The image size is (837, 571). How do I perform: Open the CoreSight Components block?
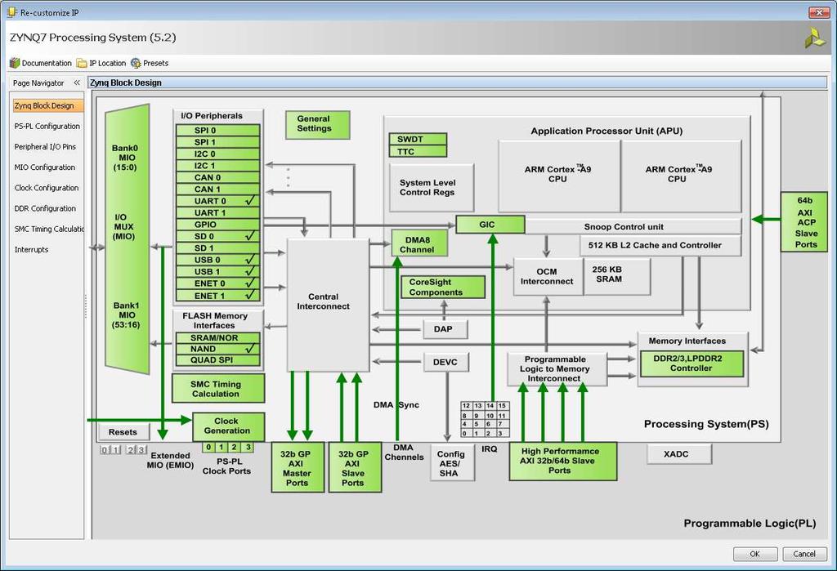443,287
